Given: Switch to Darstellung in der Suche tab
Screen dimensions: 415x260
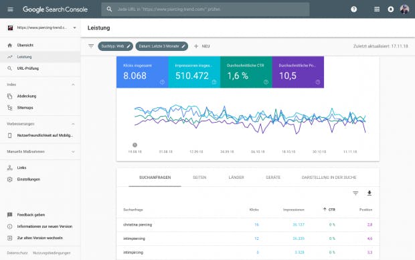Looking at the screenshot, I should (329, 178).
